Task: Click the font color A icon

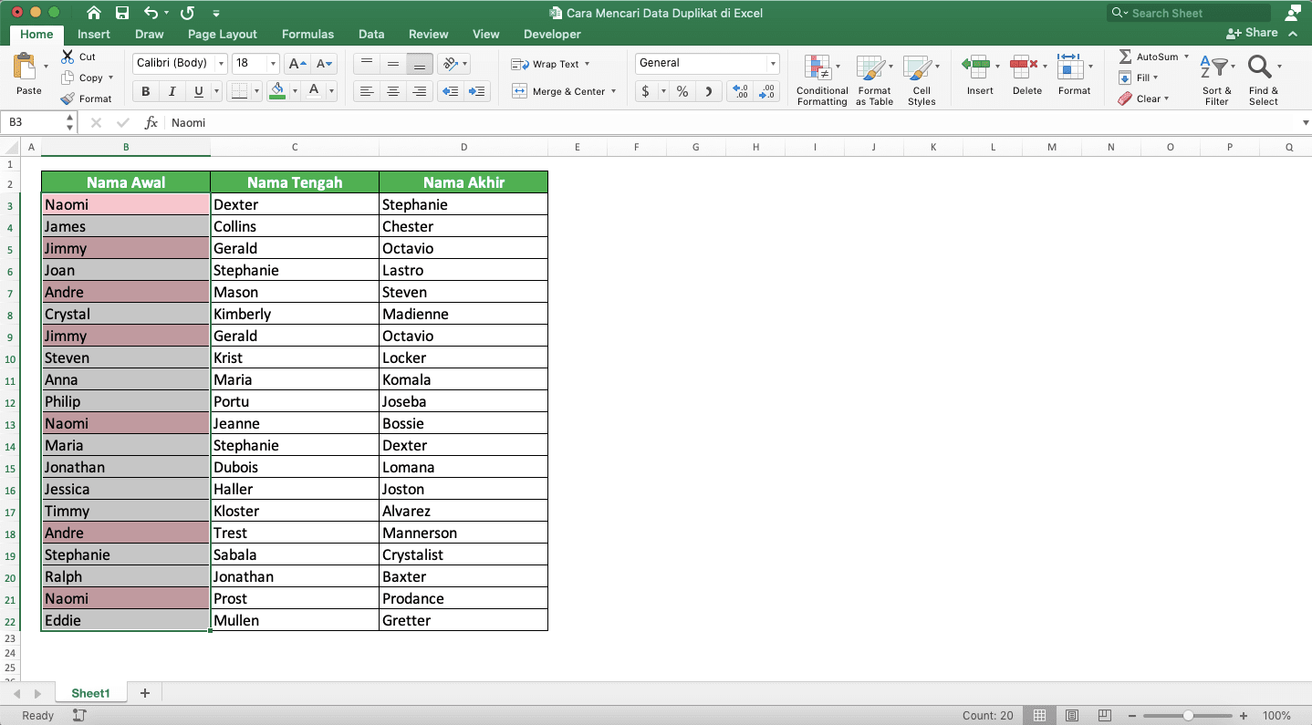Action: [314, 90]
